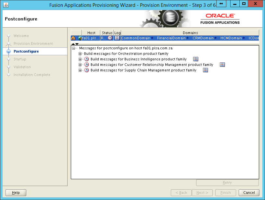Click the CommonDomain entry
This screenshot has width=265, height=200.
coord(136,38)
